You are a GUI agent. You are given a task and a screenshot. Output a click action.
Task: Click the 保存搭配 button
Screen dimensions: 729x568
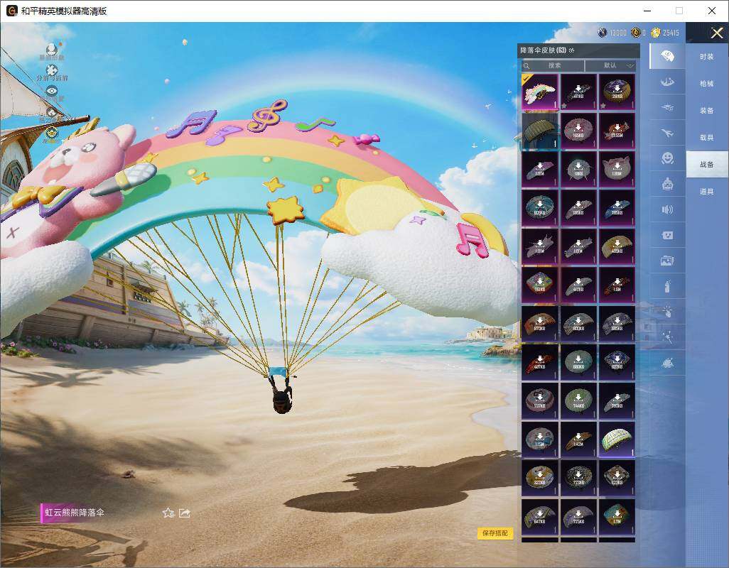point(495,533)
